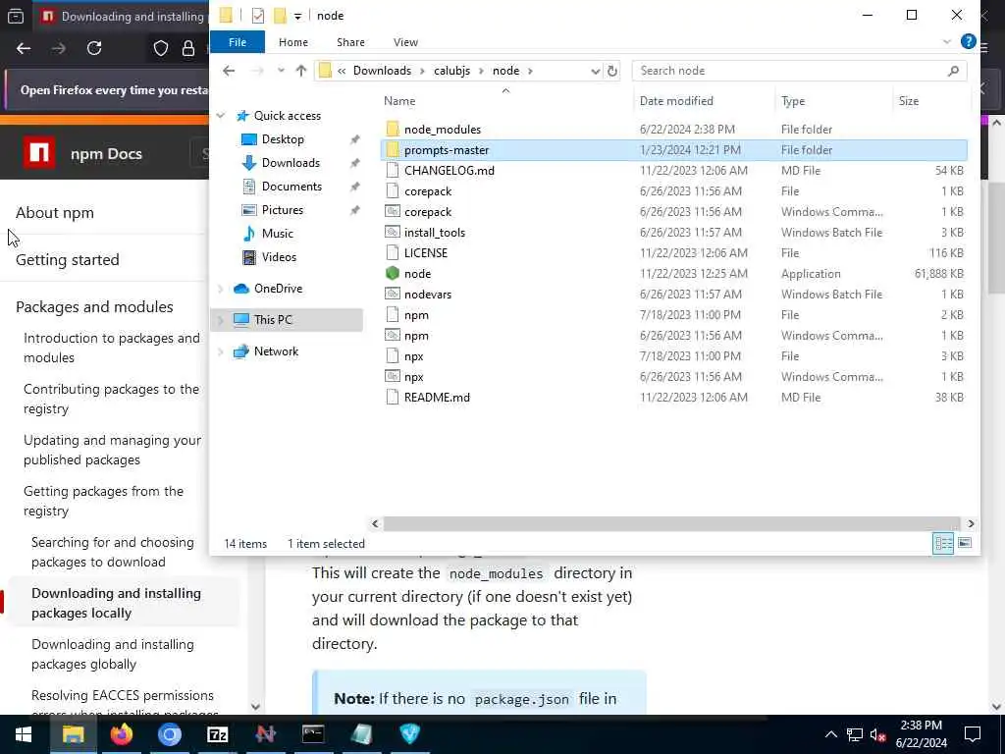Open Command Prompt taskbar icon
Screen dimensions: 1005x754
point(313,734)
